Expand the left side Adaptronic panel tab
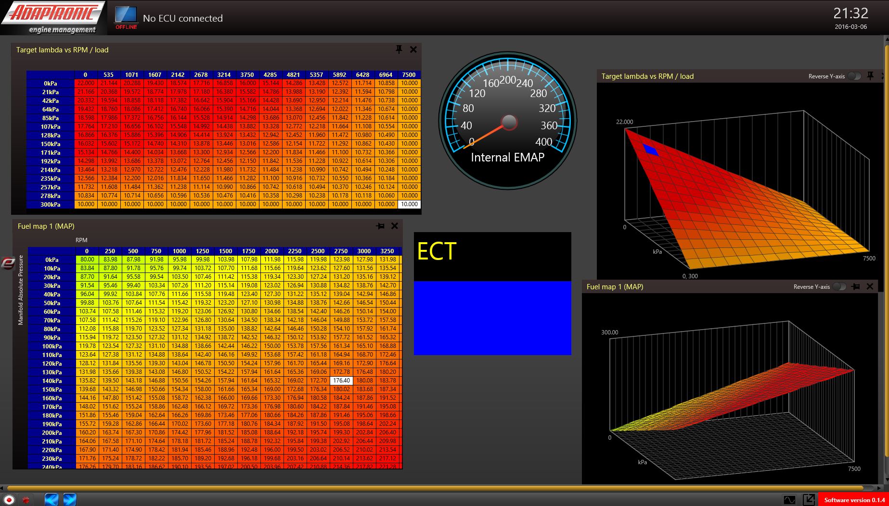The image size is (889, 506). click(x=7, y=263)
